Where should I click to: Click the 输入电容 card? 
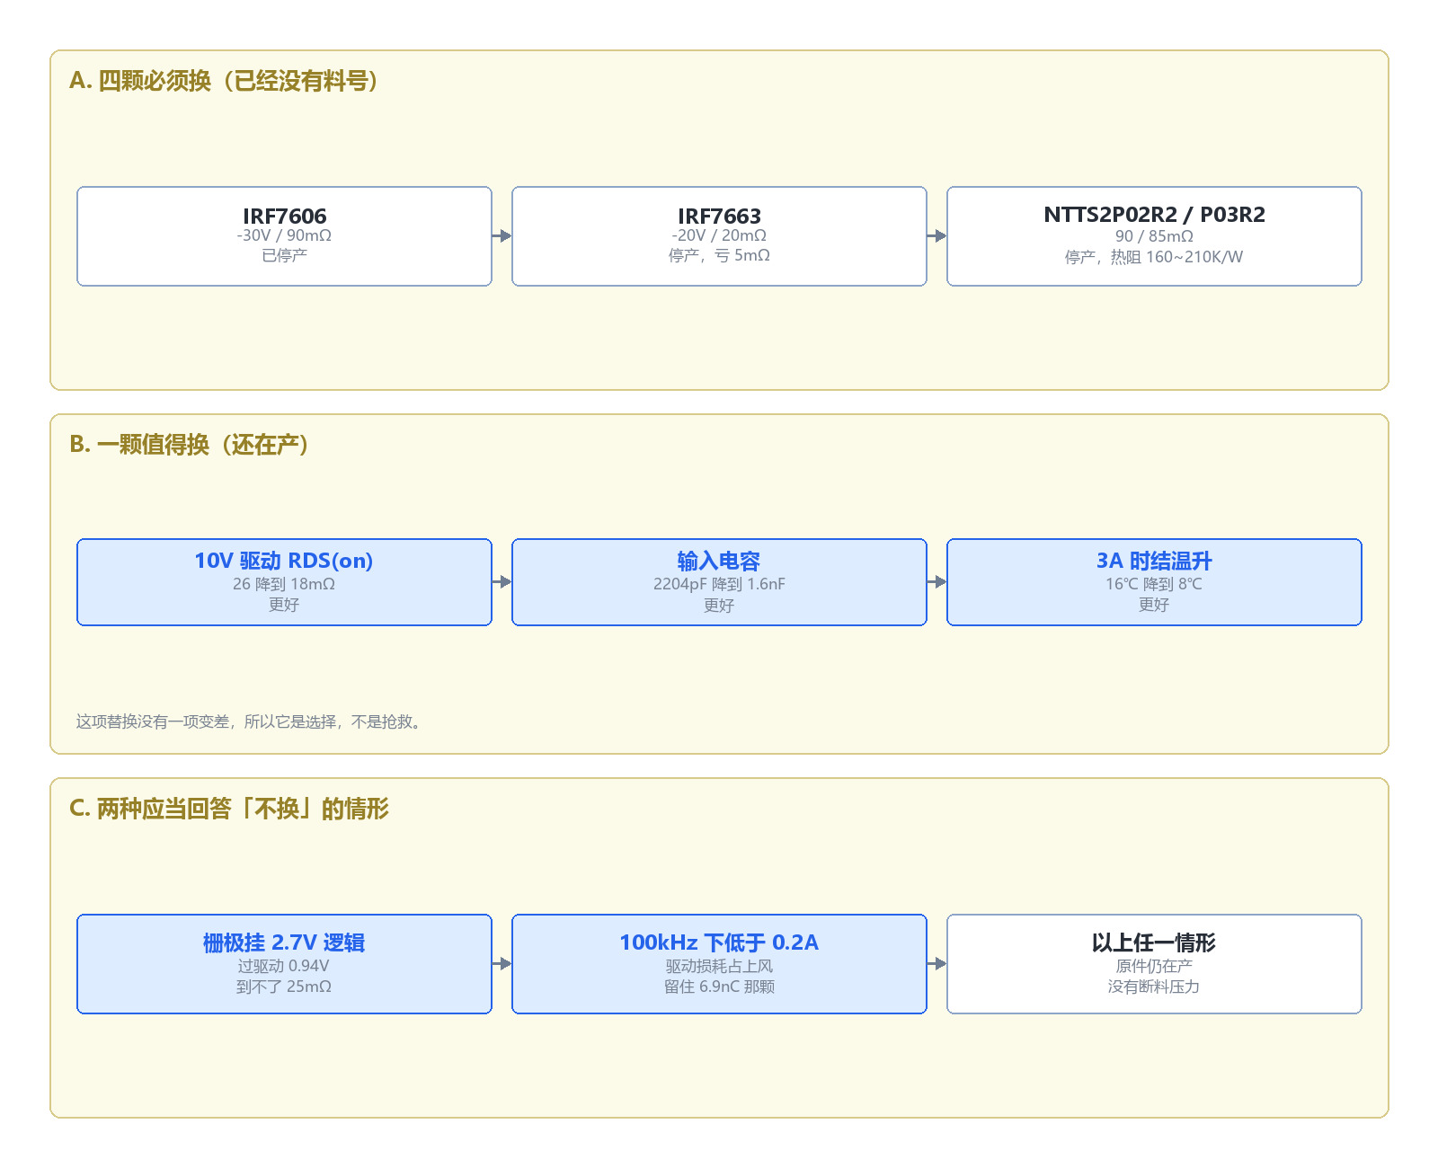tap(719, 582)
